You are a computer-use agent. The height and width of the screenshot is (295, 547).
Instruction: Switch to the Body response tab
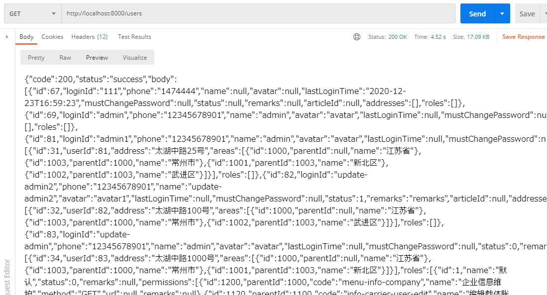coord(26,37)
